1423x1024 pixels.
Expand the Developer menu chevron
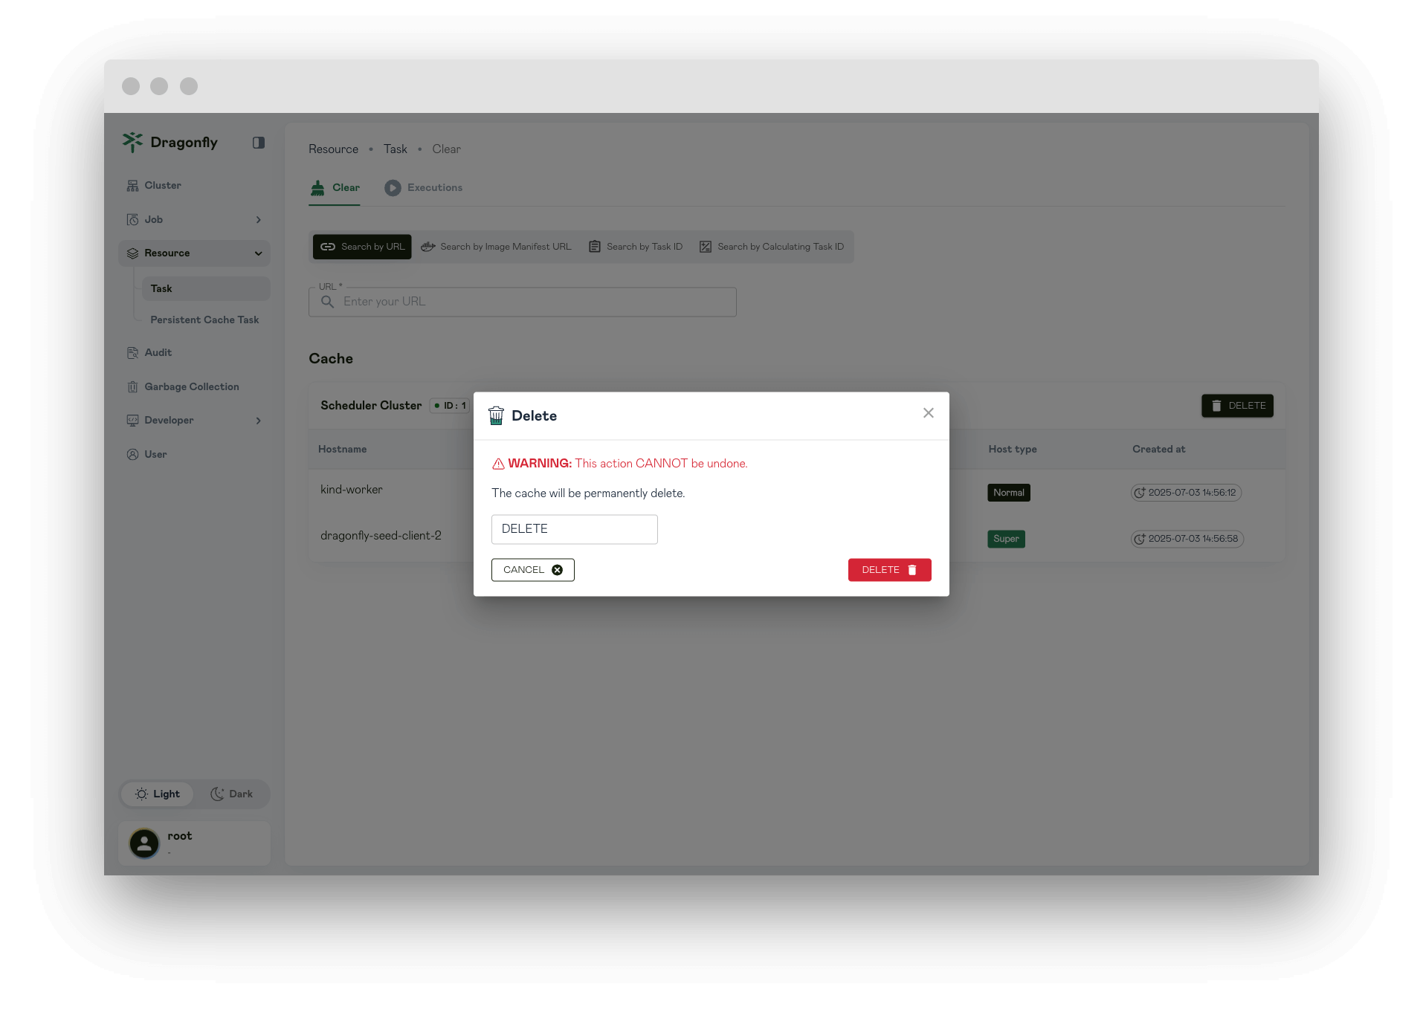258,421
